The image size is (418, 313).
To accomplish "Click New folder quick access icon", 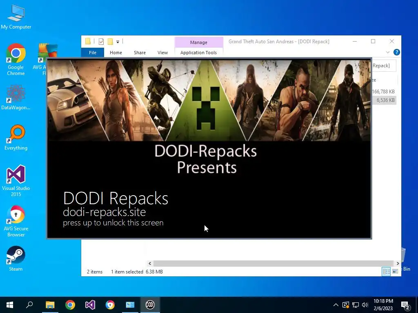I will (110, 41).
